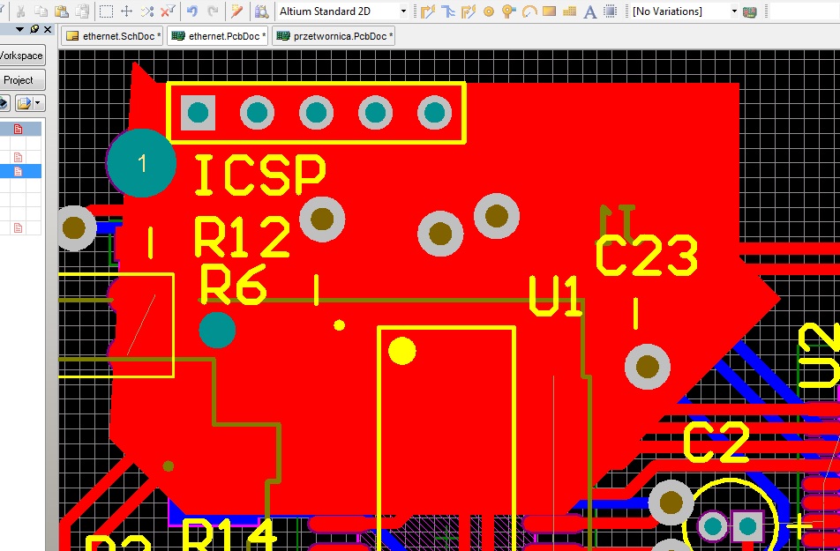840x551 pixels.
Task: Clear current filter red X icon
Action: [169, 11]
